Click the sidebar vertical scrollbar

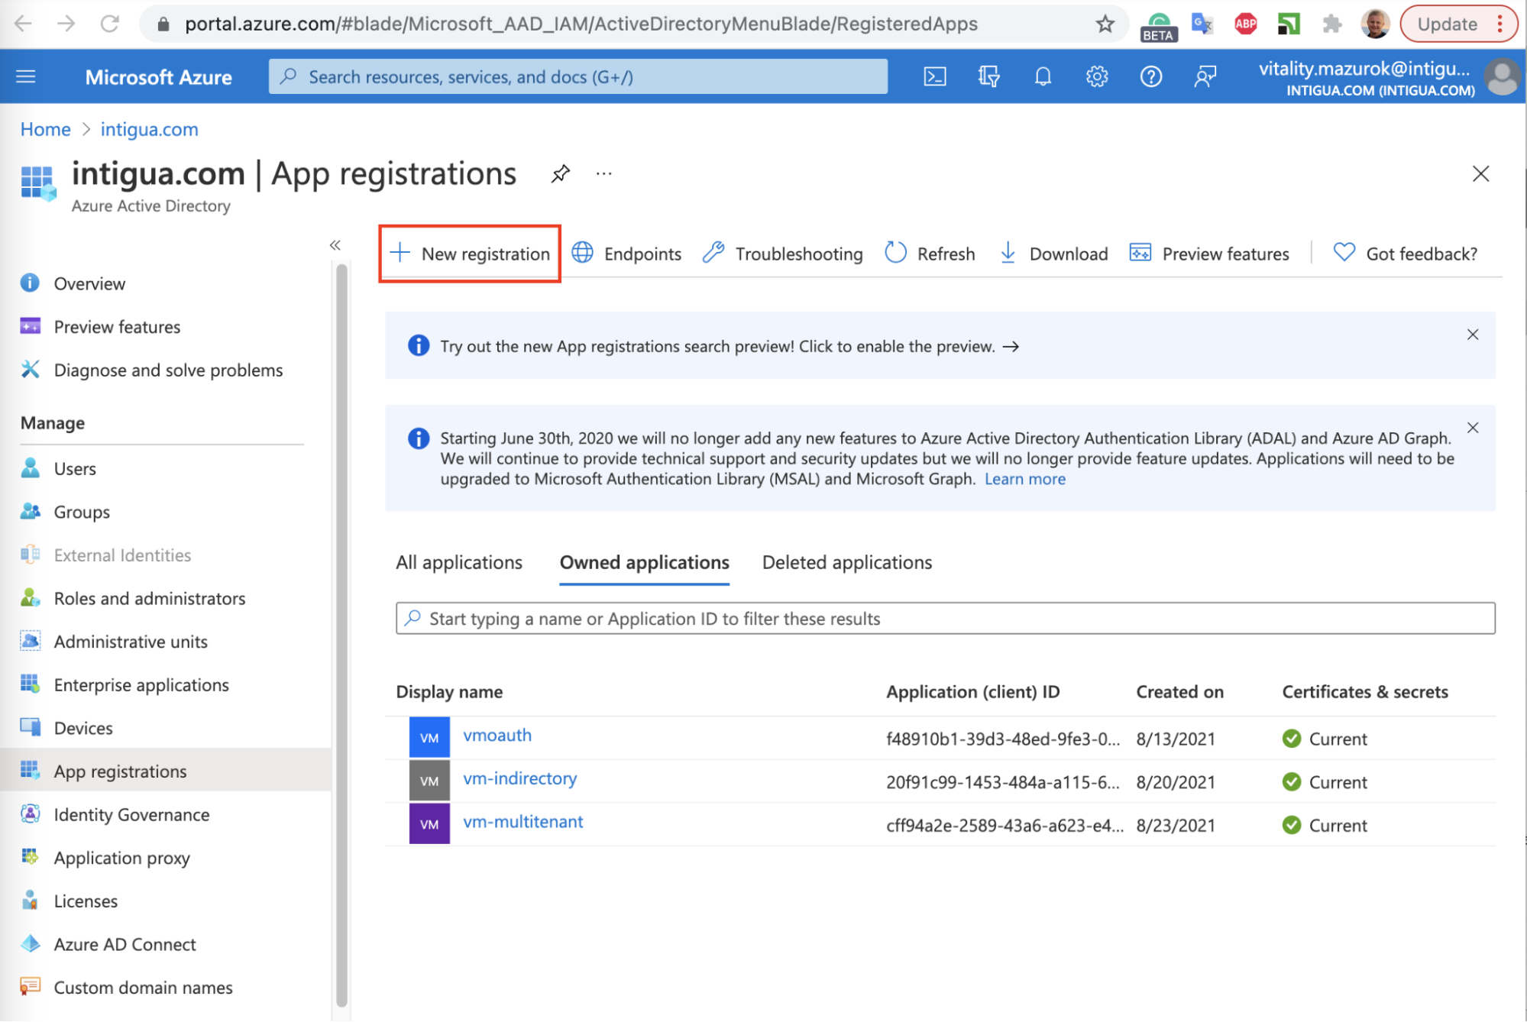[341, 634]
